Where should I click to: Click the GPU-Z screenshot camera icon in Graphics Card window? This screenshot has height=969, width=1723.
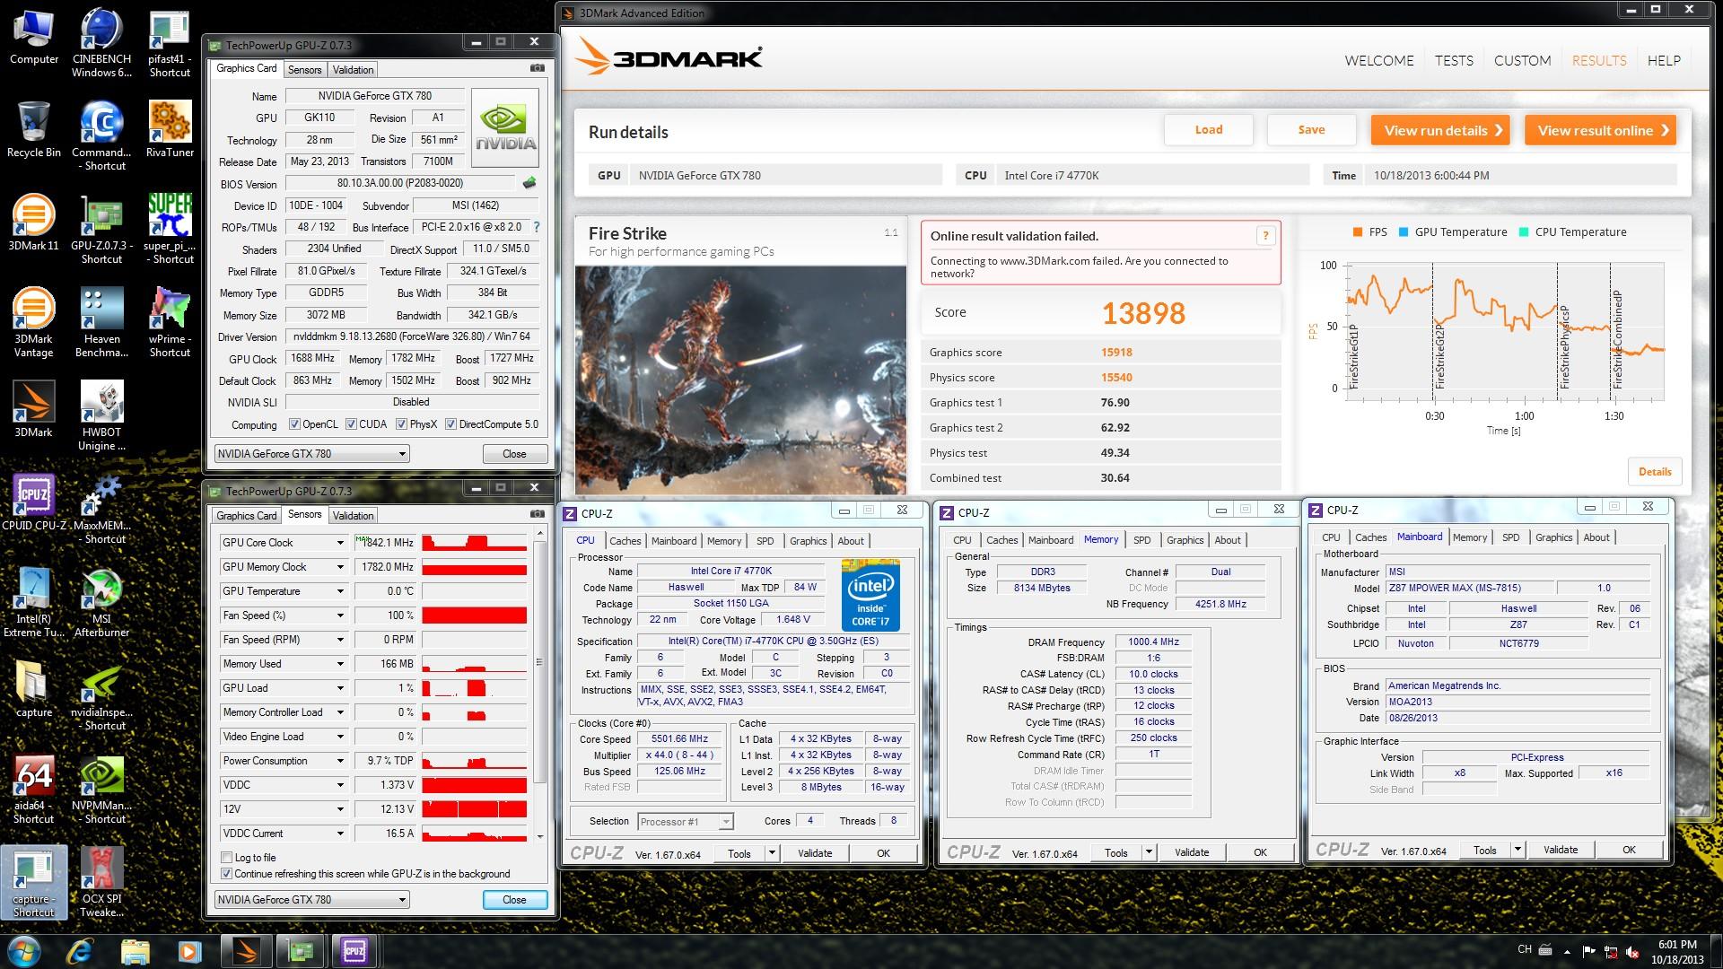coord(537,68)
